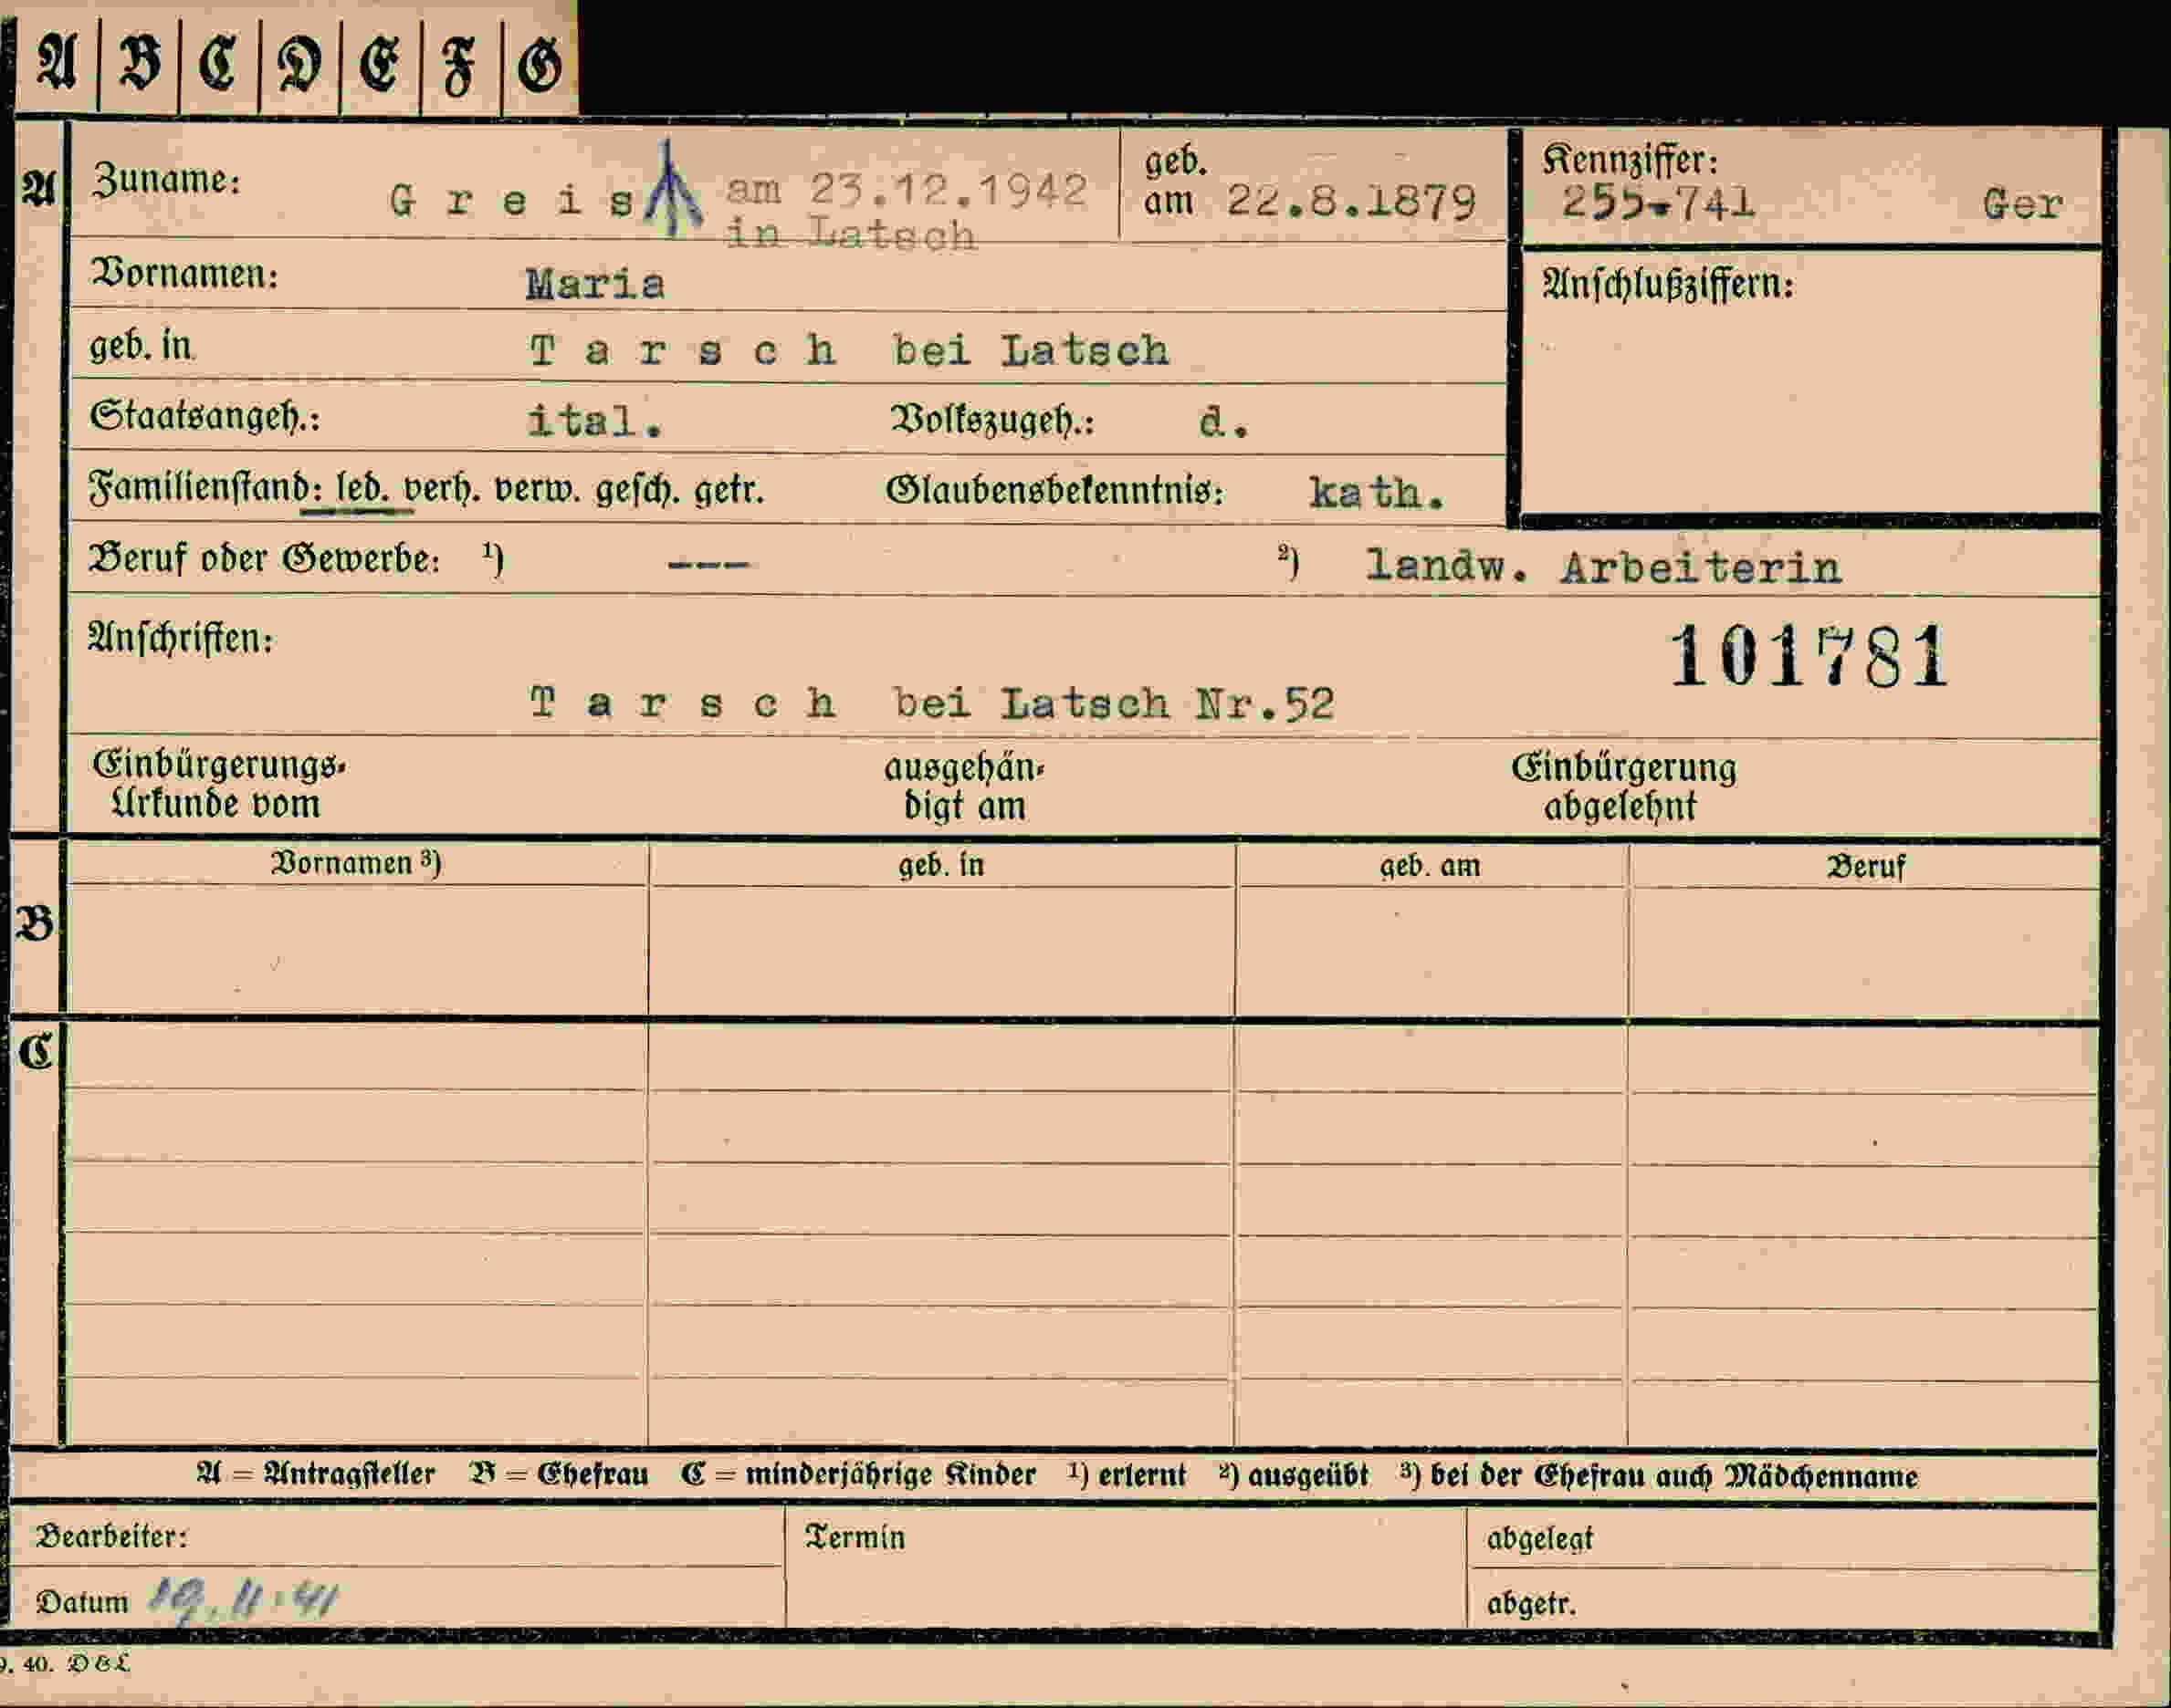Click the birth date '22.8.1879'
The height and width of the screenshot is (1708, 2171).
click(1351, 202)
